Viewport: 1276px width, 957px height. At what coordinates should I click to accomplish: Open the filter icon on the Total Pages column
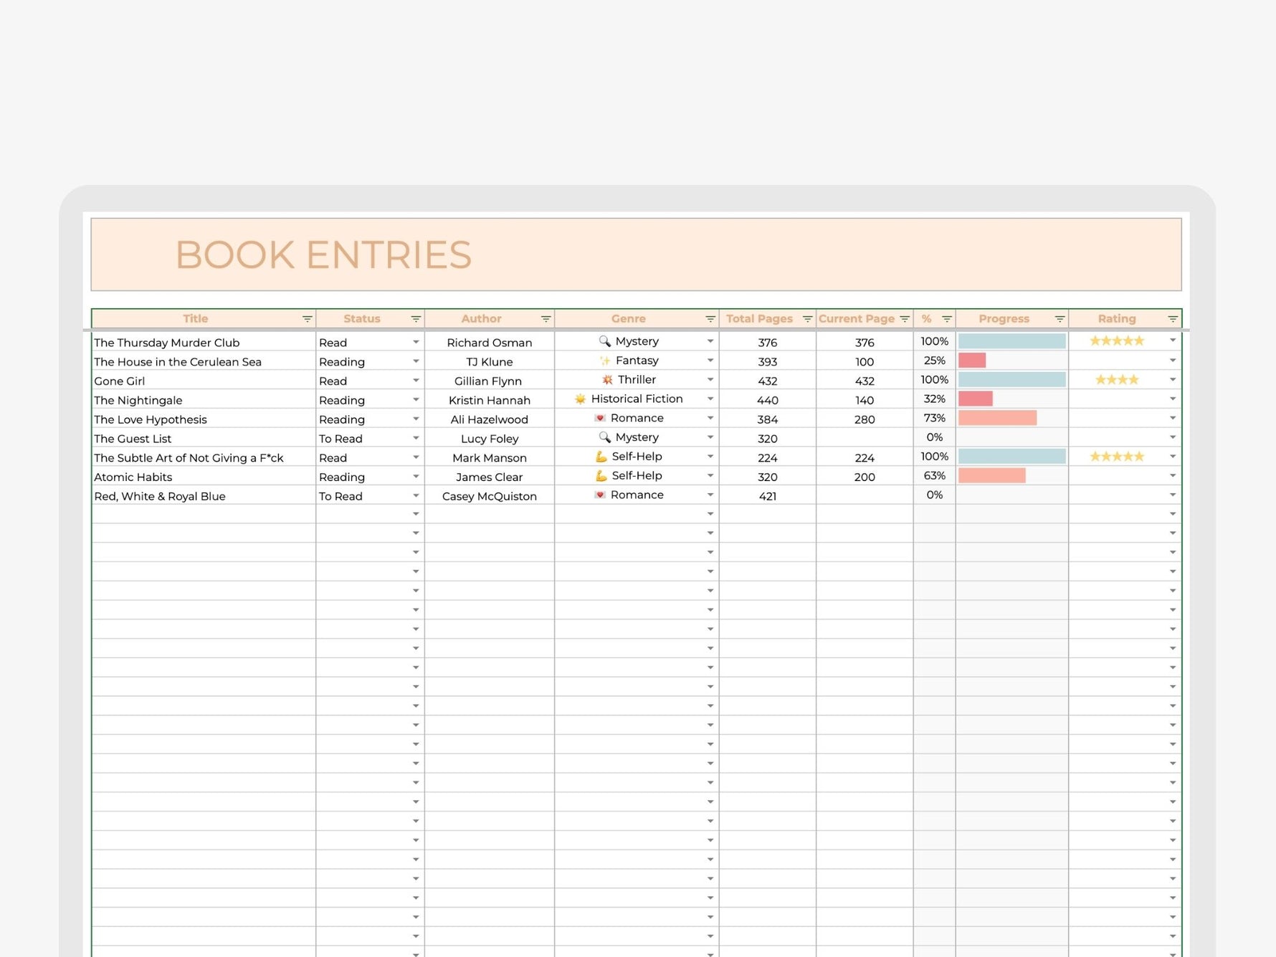click(807, 318)
